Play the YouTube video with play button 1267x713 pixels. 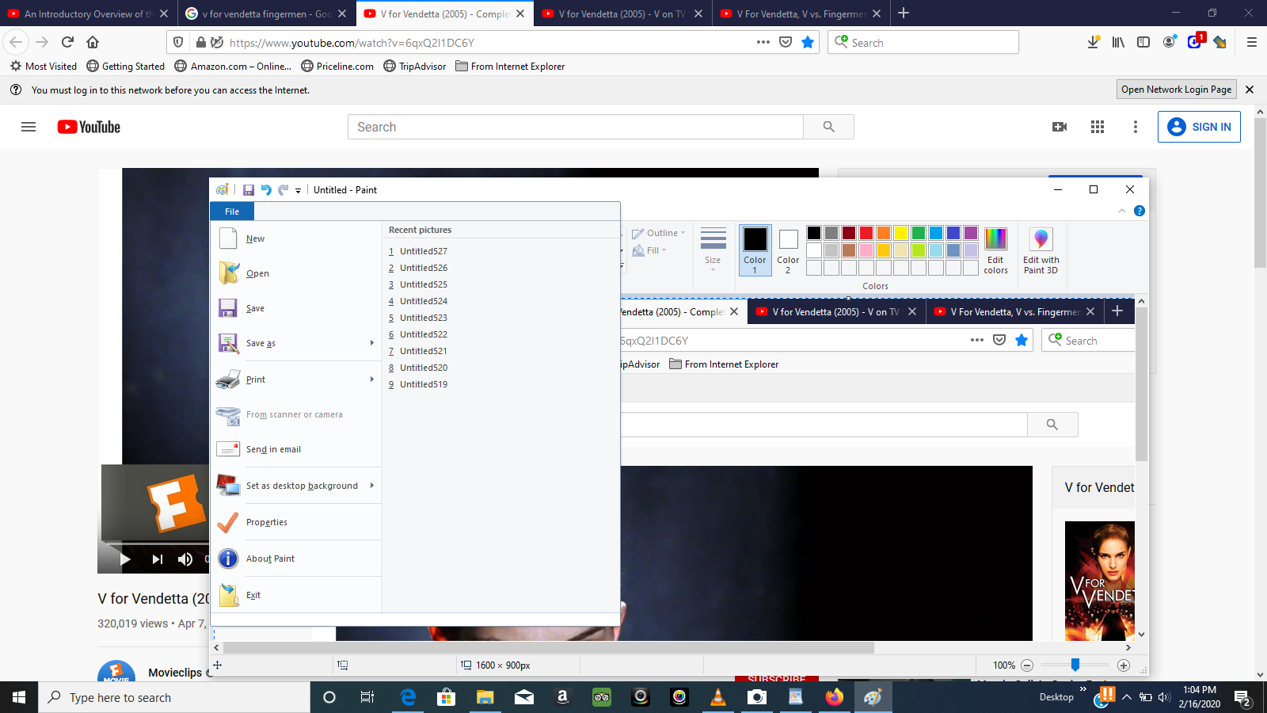pos(124,559)
